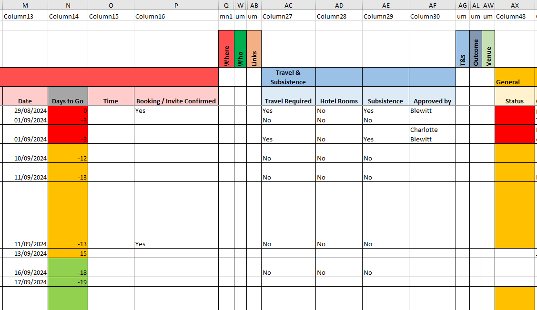This screenshot has width=537, height=310.
Task: Select Approved by Blewitt in 29/08/2024 row
Action: (x=432, y=110)
